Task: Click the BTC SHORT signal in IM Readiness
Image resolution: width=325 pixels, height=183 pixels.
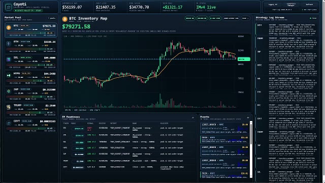Action: [89, 129]
